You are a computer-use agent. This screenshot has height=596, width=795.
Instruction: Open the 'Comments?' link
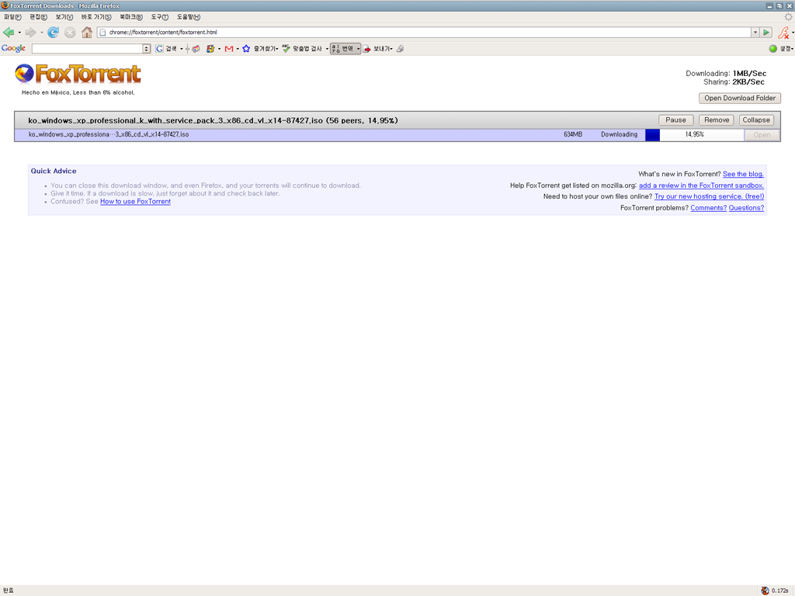(x=708, y=208)
